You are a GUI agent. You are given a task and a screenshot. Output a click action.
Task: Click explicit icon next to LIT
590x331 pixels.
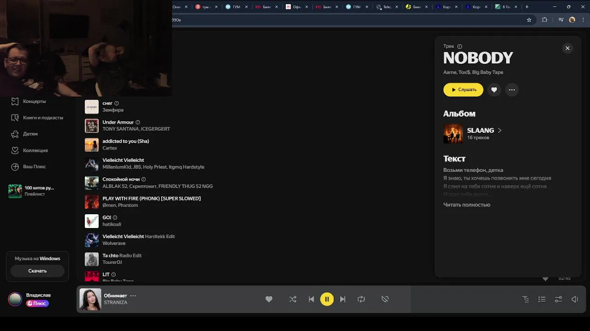click(x=113, y=274)
